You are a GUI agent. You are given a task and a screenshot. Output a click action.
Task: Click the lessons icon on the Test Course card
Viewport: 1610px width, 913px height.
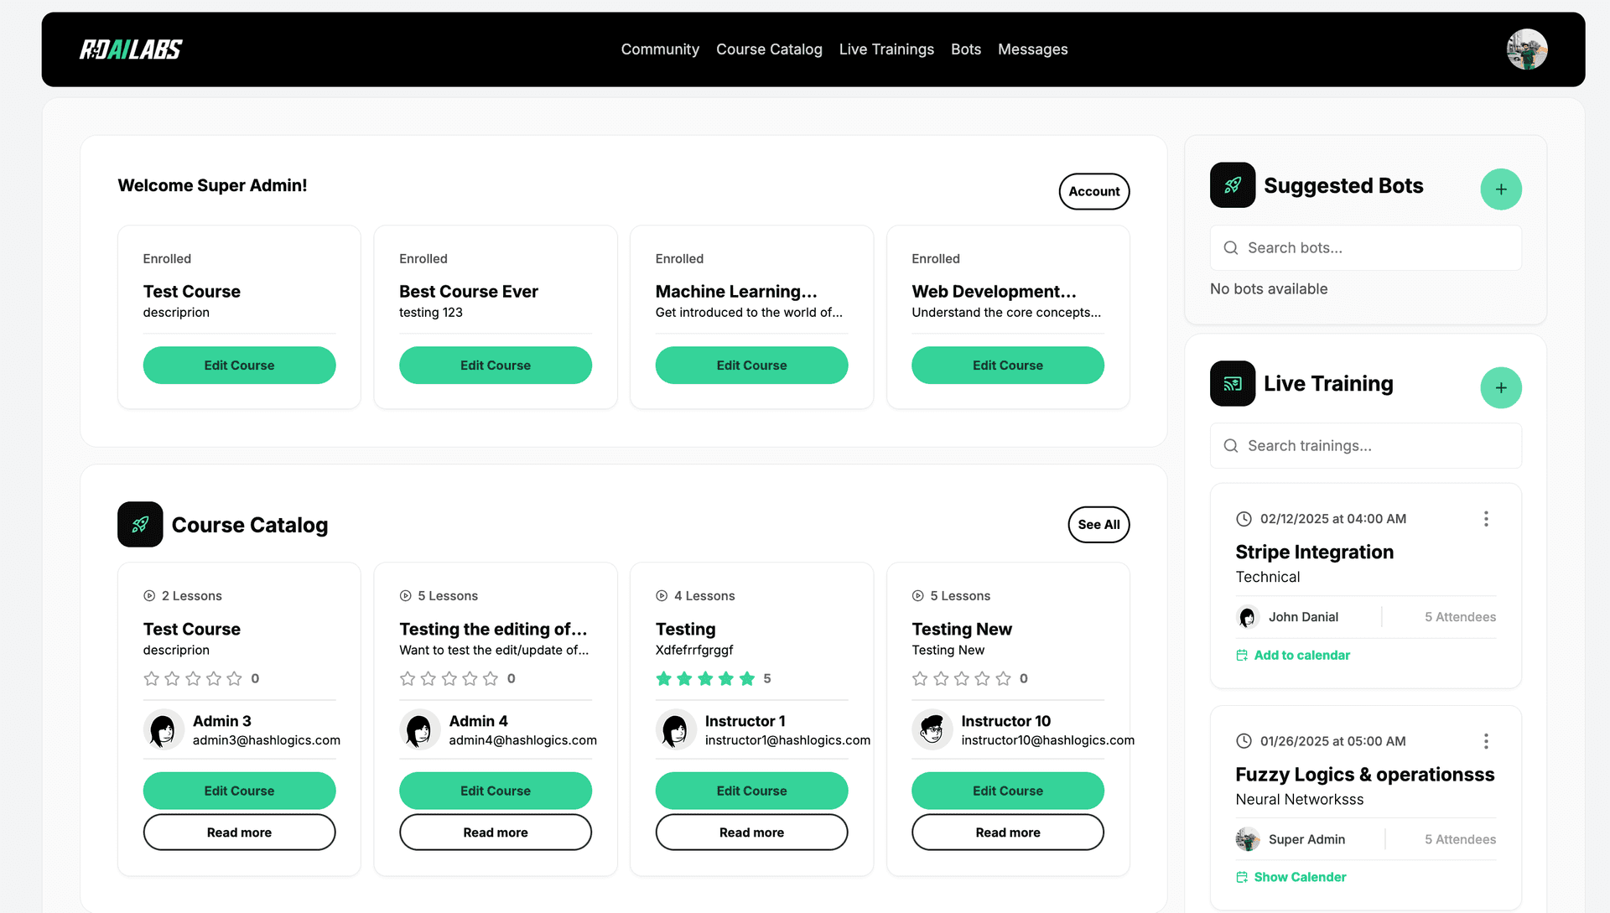151,595
